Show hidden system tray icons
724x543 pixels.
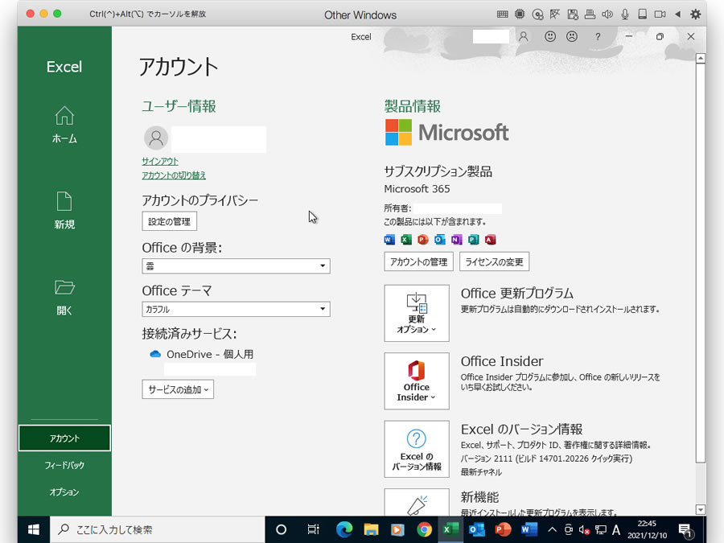click(552, 529)
